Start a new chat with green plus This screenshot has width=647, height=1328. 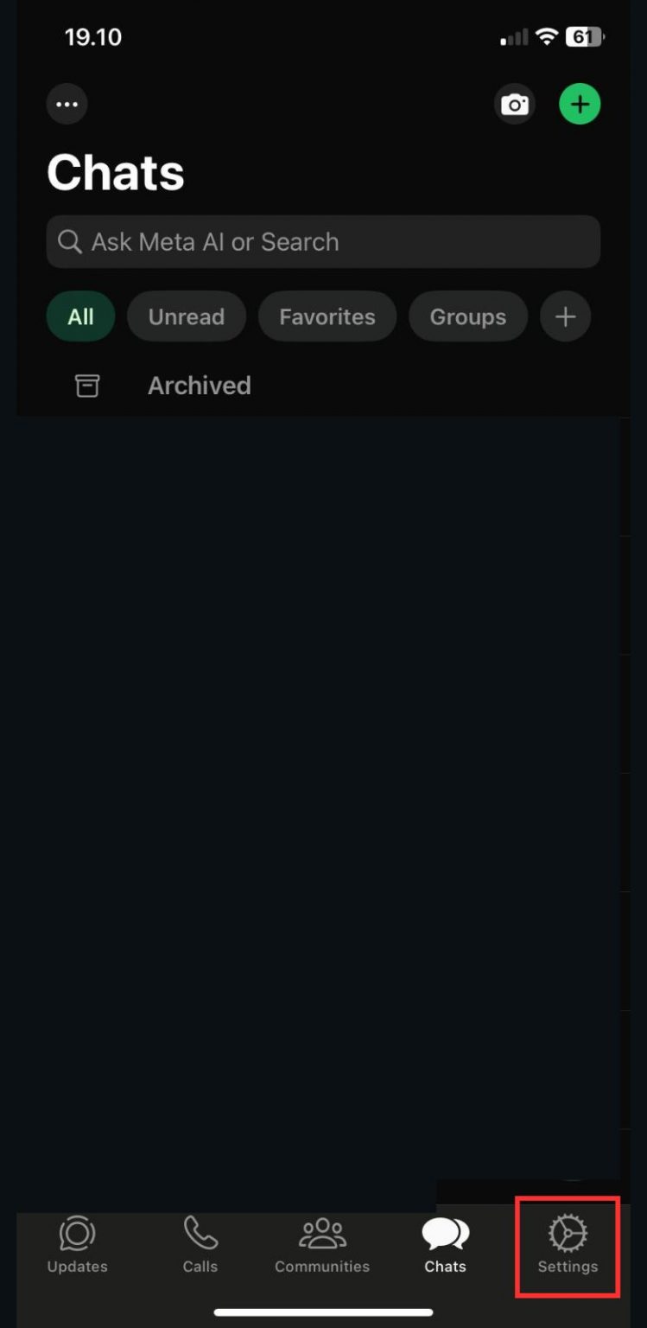(x=580, y=105)
